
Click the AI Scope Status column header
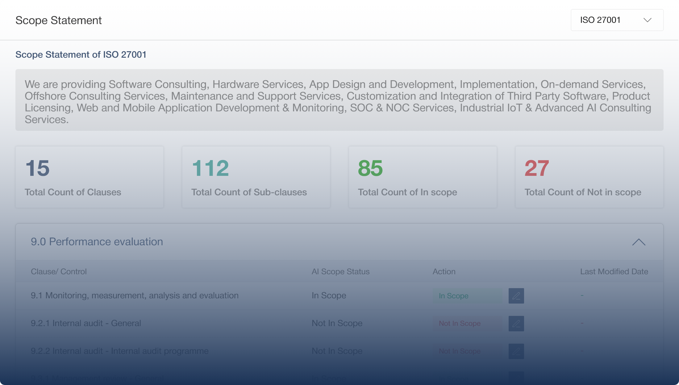(x=340, y=271)
